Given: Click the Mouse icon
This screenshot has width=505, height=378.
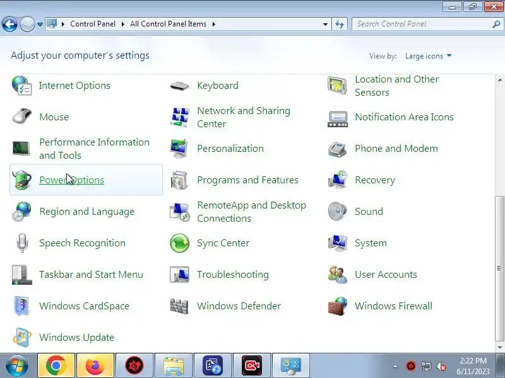Looking at the screenshot, I should [x=21, y=117].
